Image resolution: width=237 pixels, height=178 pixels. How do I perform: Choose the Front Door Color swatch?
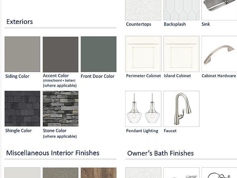tap(99, 54)
